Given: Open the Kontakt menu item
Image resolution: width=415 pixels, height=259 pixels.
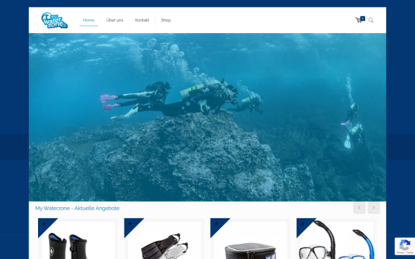Looking at the screenshot, I should pos(142,20).
